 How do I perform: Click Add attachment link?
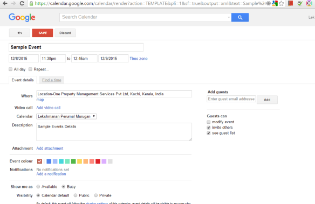50,149
